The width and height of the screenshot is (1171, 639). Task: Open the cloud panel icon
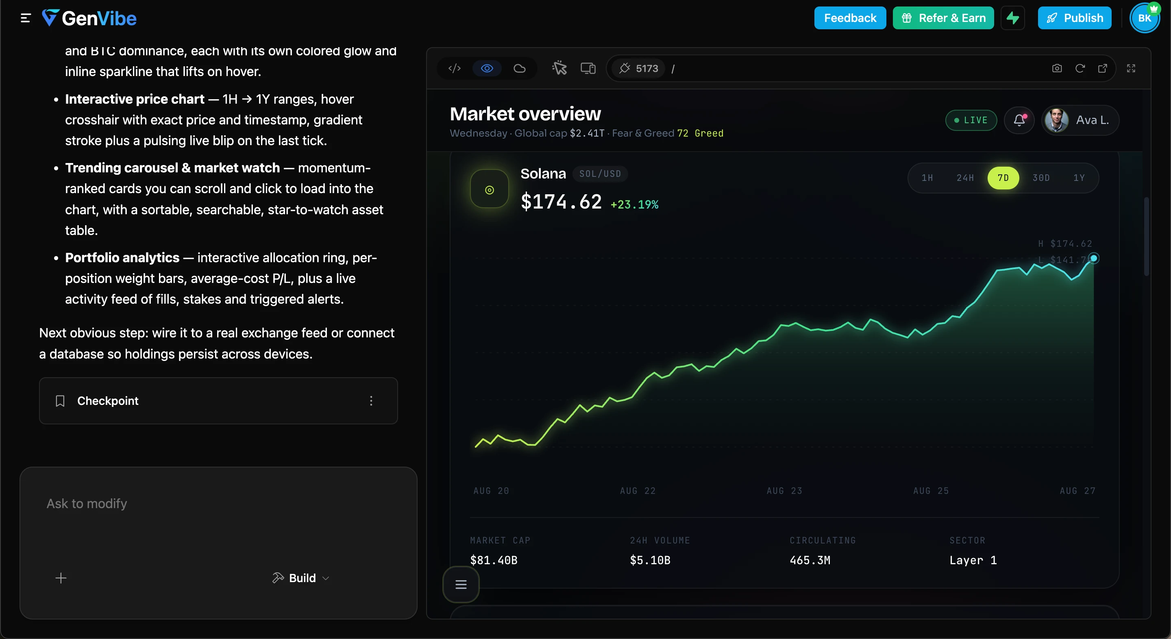pos(520,68)
